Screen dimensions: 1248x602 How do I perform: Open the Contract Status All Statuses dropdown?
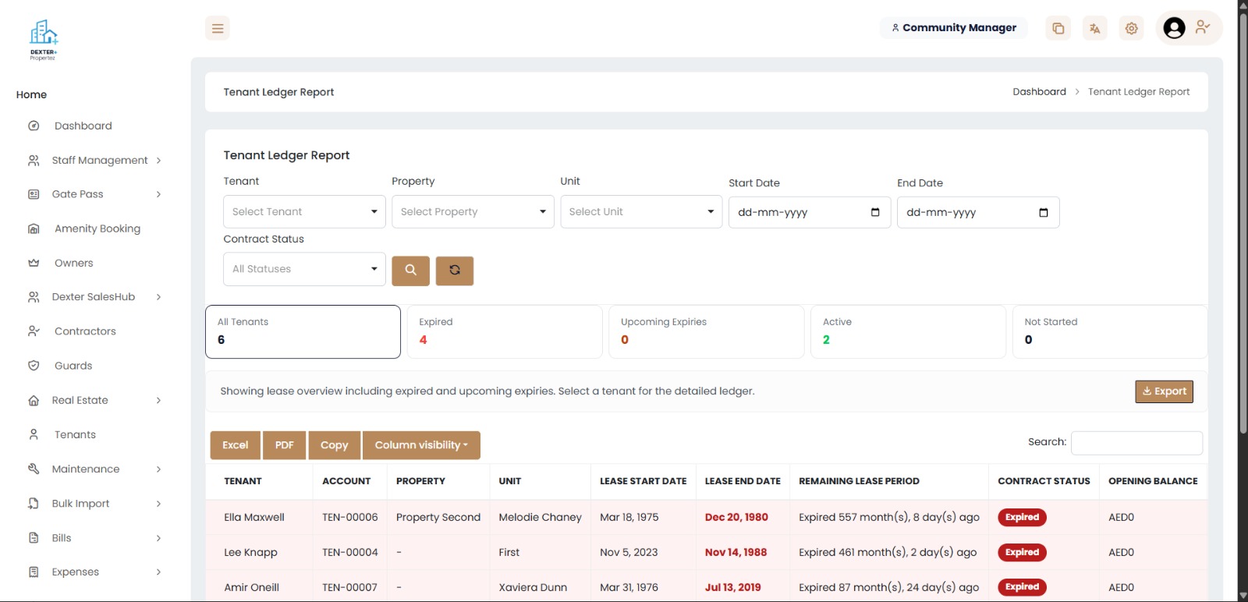(304, 269)
